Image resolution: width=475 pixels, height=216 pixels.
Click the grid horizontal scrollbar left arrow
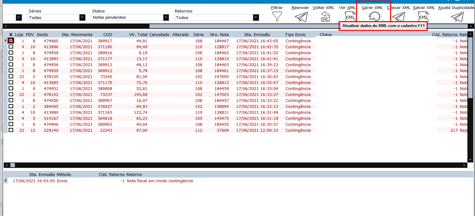coord(6,165)
